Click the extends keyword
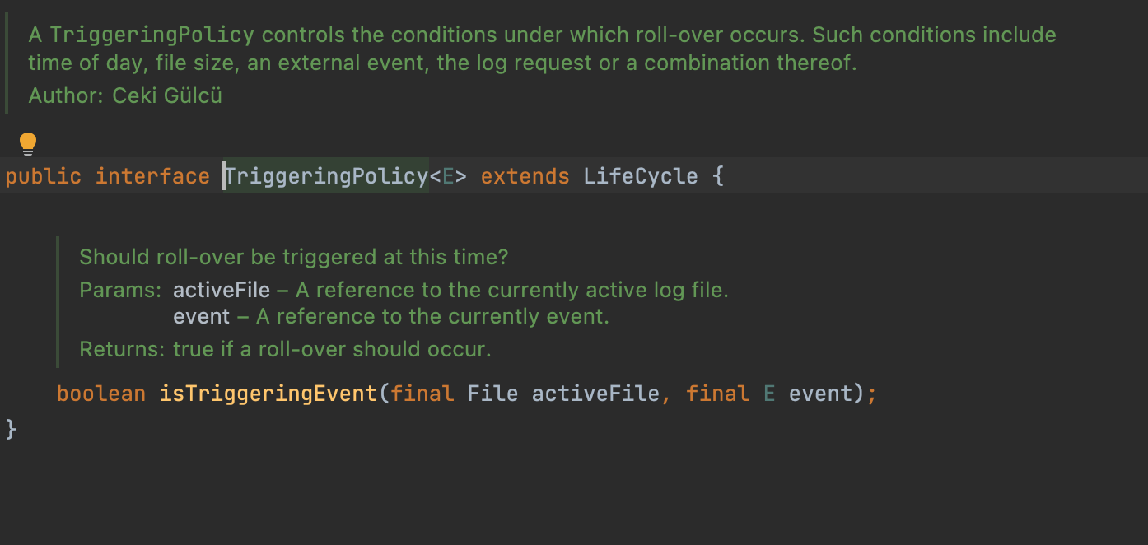 coord(525,176)
